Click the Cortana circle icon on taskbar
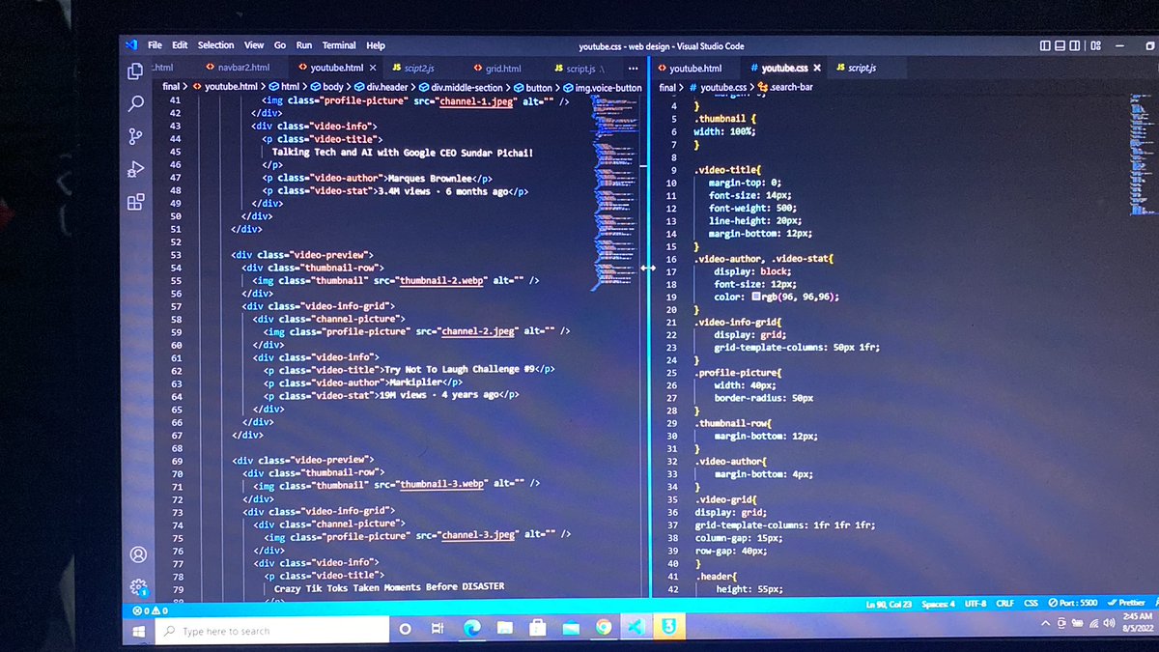 [x=405, y=630]
